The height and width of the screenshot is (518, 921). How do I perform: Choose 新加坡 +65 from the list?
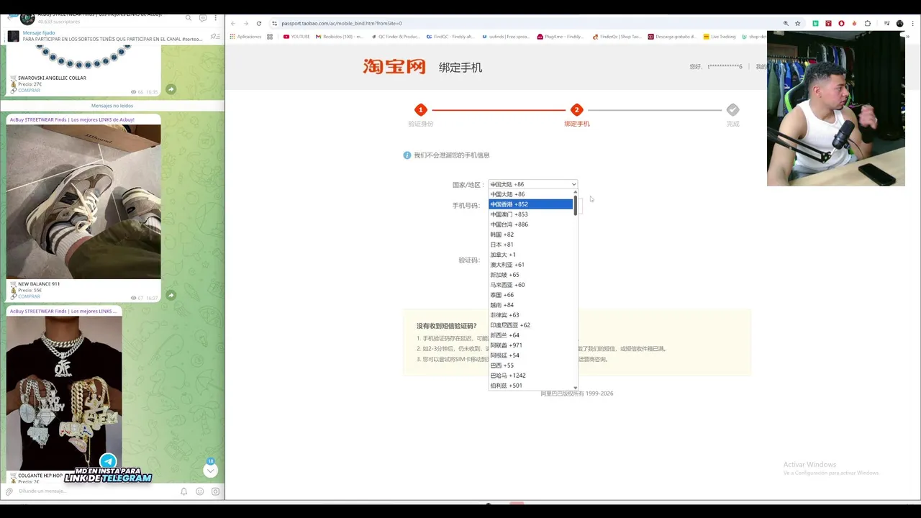pyautogui.click(x=531, y=275)
